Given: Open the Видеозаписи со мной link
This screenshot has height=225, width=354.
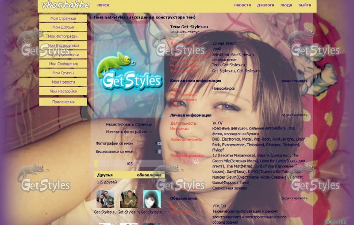Looking at the screenshot, I should click(115, 152).
